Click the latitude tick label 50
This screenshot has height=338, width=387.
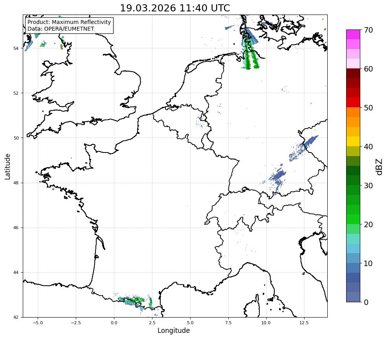click(x=16, y=138)
